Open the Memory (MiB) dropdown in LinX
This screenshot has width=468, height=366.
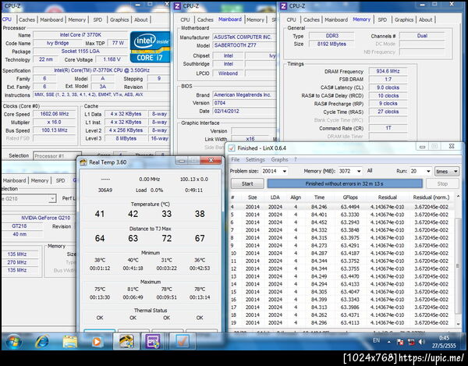[359, 171]
